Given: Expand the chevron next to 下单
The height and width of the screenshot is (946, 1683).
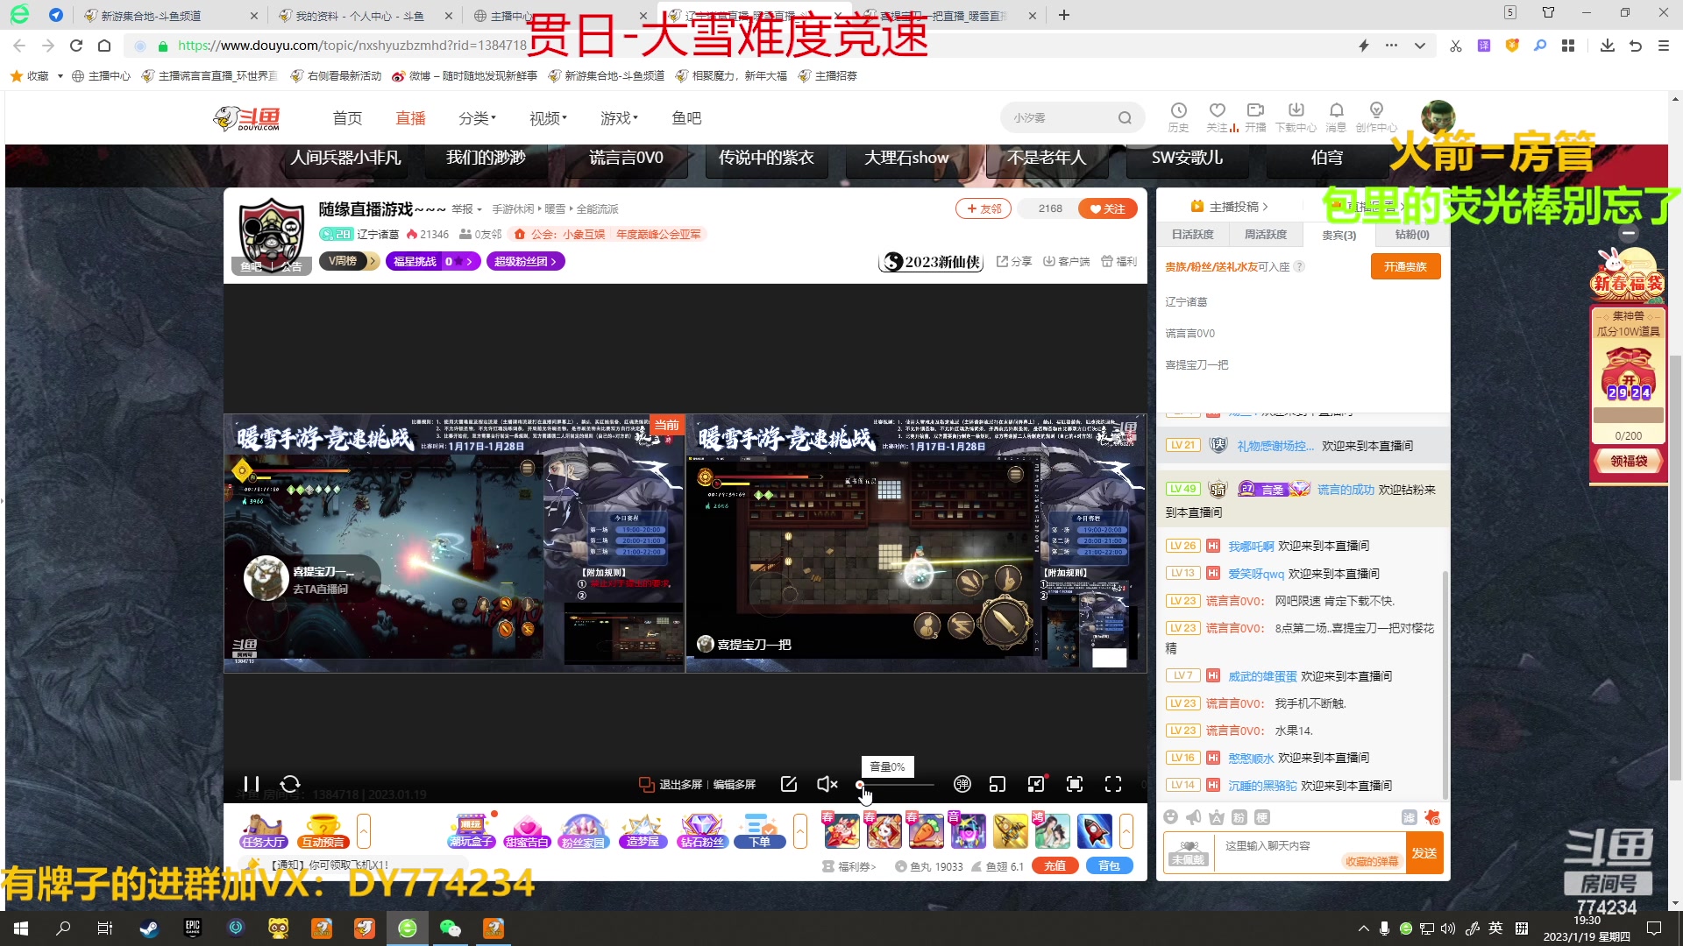Looking at the screenshot, I should 800,831.
